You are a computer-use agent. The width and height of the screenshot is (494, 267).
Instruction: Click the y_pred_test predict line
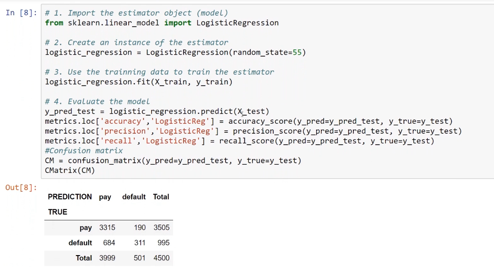pyautogui.click(x=157, y=111)
